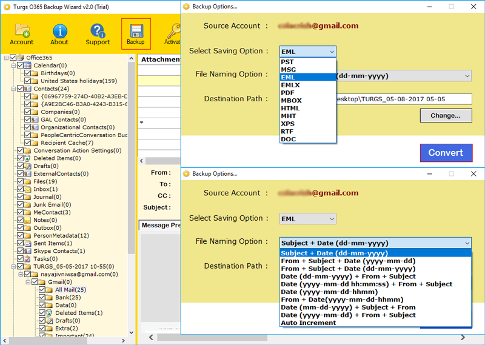
Task: Select From + Subject + Date (yyyy-mm-dd) option
Action: point(375,261)
